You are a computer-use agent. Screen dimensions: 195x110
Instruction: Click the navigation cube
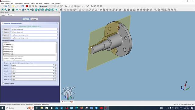coord(68,93)
